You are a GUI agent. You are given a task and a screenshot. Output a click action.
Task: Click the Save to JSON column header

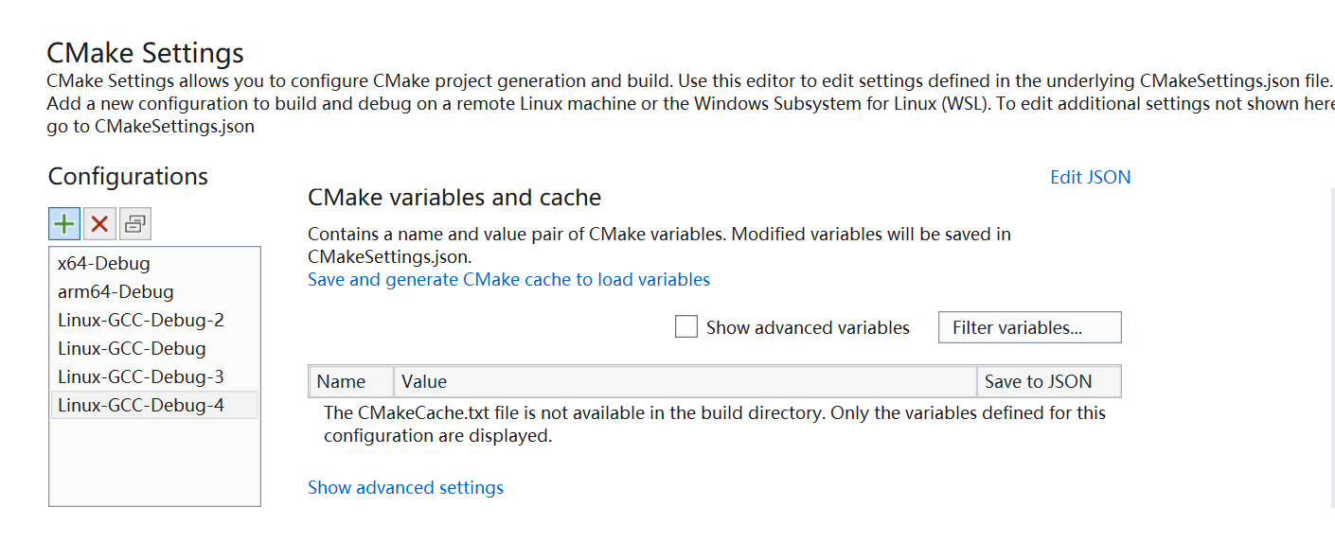1049,381
